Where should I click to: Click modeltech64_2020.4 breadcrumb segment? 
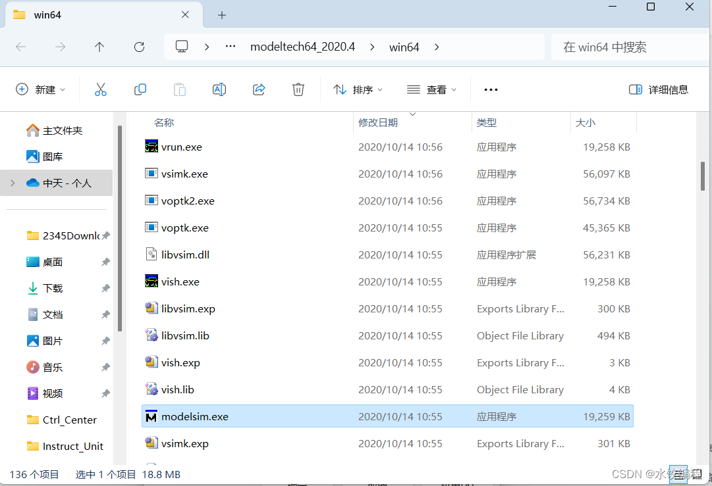(303, 47)
